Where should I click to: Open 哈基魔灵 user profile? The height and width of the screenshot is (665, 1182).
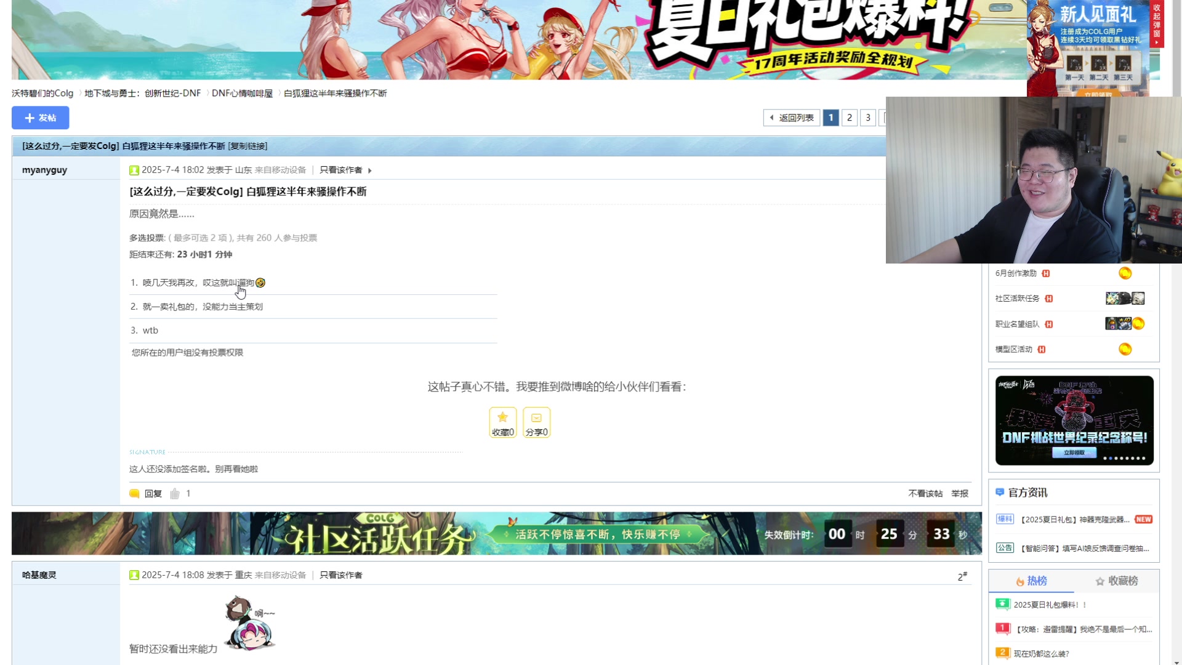[x=39, y=575]
